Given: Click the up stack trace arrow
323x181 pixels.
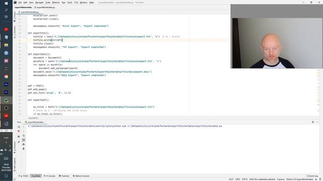Looking at the screenshot, I should coord(24,127).
